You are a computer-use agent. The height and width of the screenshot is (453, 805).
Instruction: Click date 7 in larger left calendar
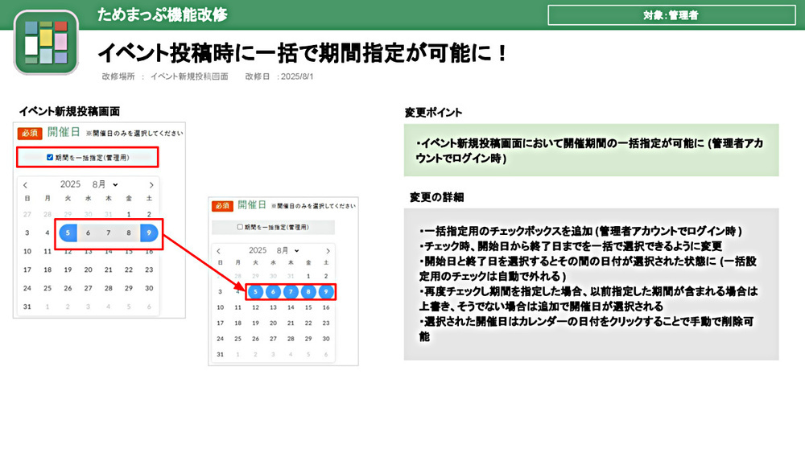[109, 233]
